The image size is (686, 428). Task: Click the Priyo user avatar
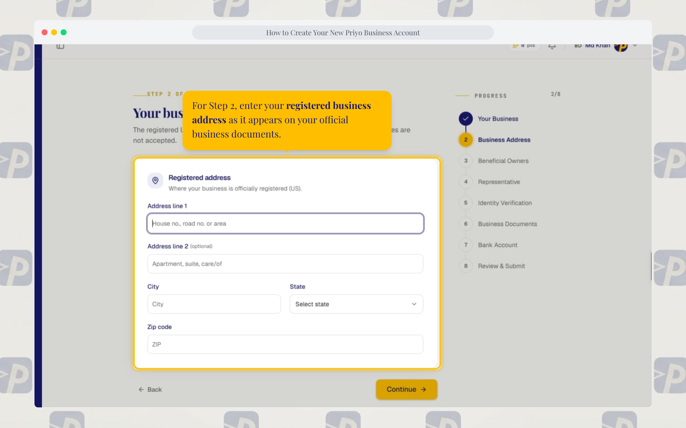(621, 47)
